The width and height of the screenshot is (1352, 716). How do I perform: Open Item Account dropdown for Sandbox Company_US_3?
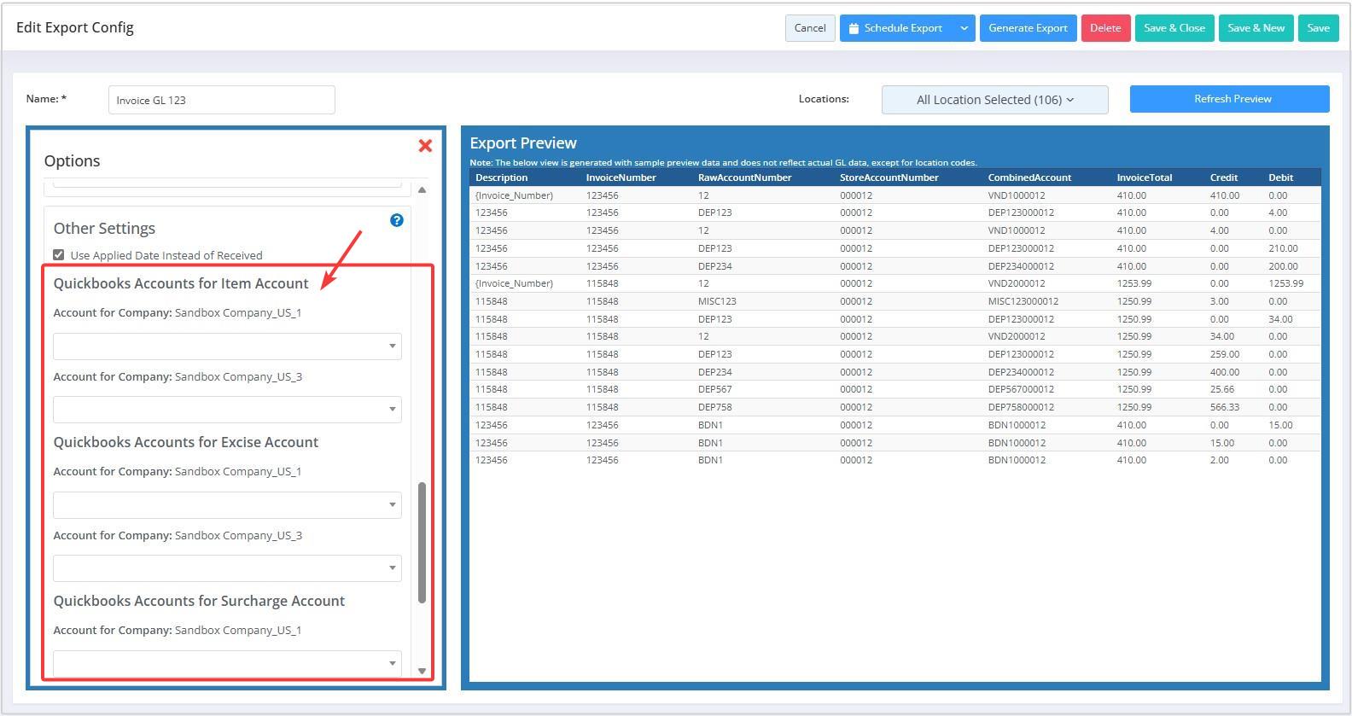[x=227, y=410]
